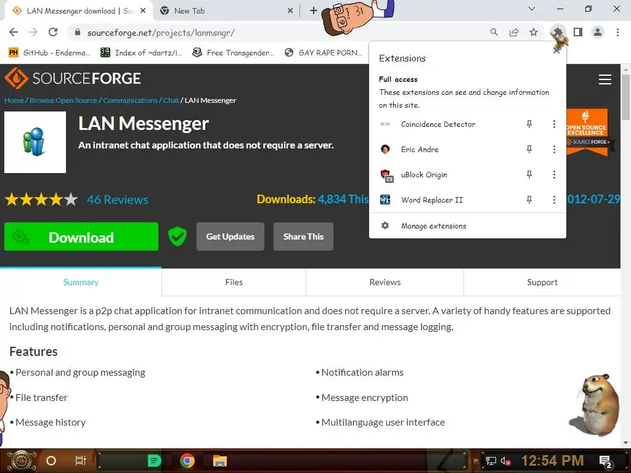This screenshot has width=631, height=473.
Task: Click the Eric Andre avatar icon
Action: [385, 150]
